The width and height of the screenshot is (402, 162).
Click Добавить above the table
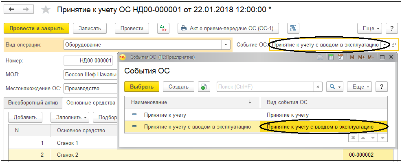pos(25,118)
